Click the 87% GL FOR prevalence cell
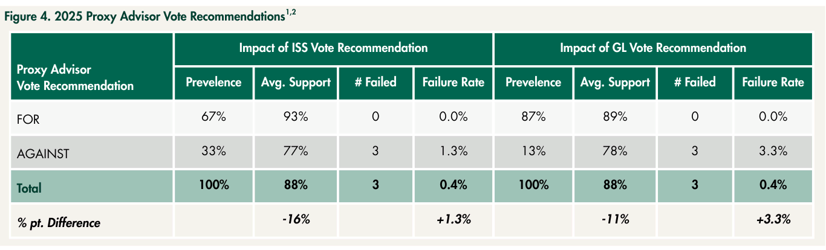The height and width of the screenshot is (250, 826). [534, 118]
